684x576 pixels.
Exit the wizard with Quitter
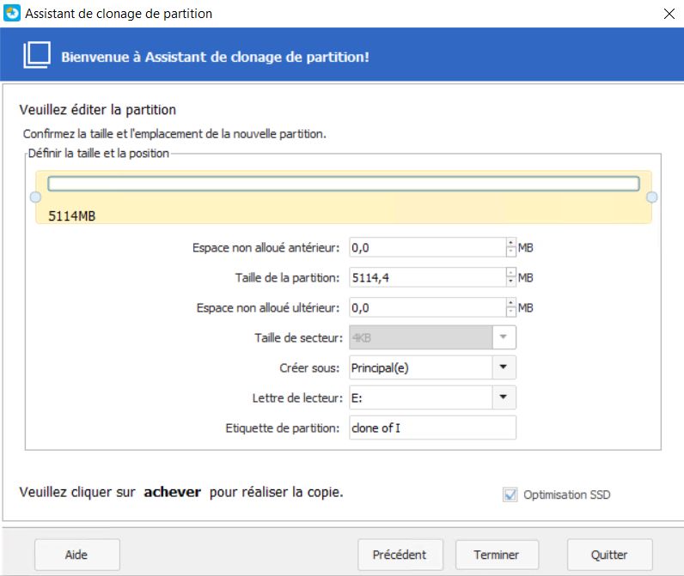point(608,555)
